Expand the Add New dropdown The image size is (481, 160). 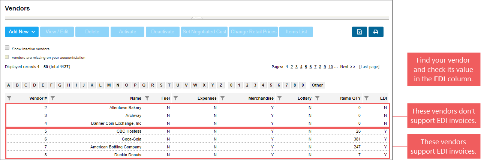click(x=22, y=32)
